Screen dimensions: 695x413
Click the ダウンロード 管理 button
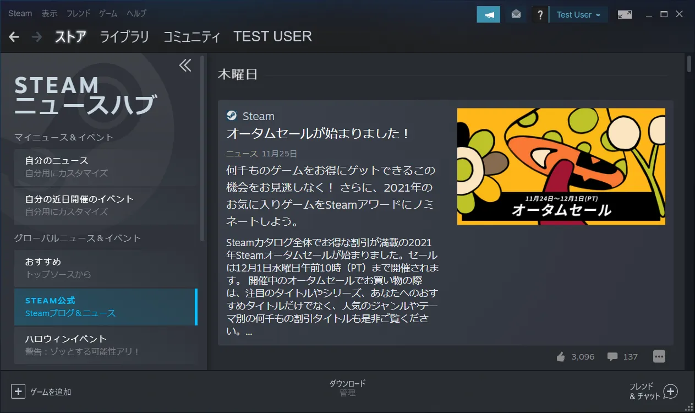(348, 388)
